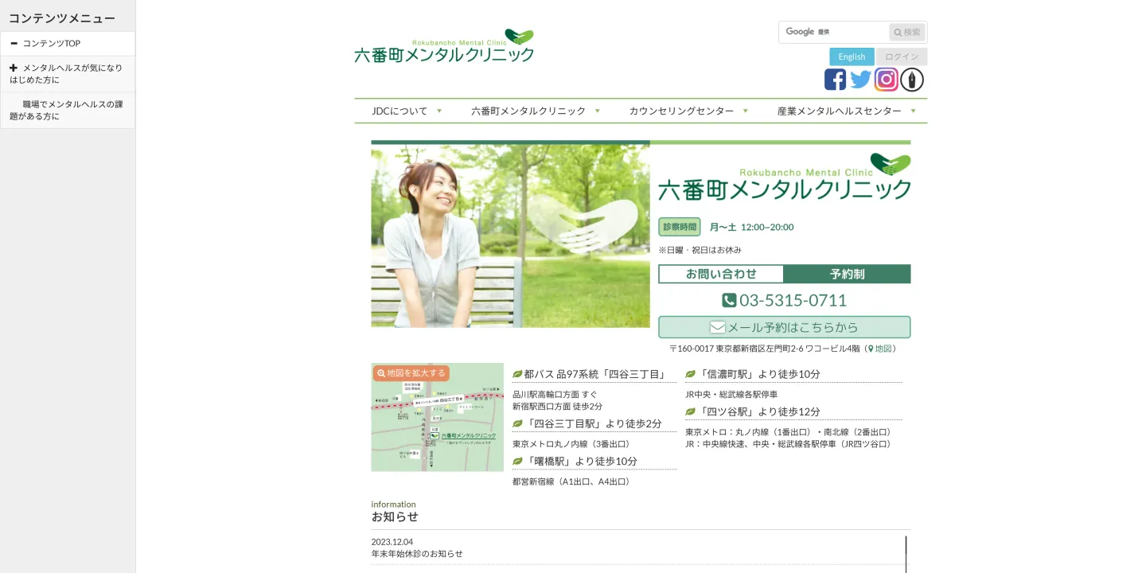Open the clinic's Facebook page icon
The width and height of the screenshot is (1146, 573).
pyautogui.click(x=835, y=79)
